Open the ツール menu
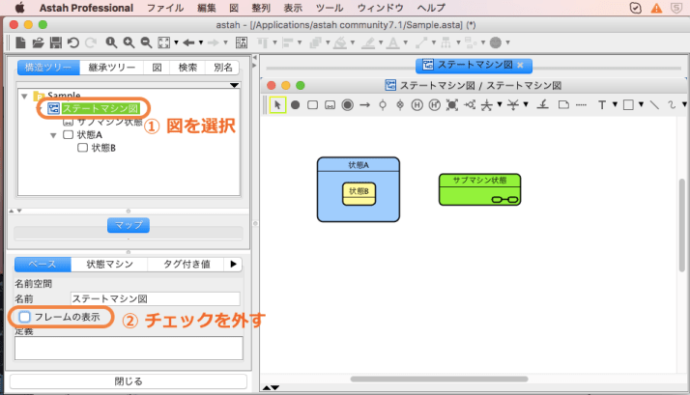 330,8
